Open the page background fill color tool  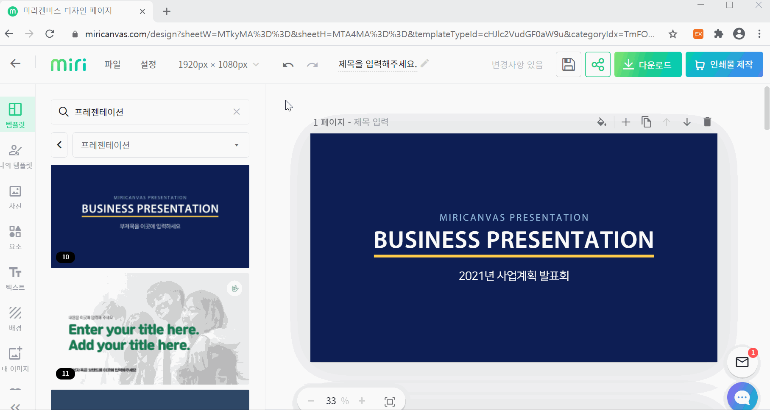click(x=602, y=122)
